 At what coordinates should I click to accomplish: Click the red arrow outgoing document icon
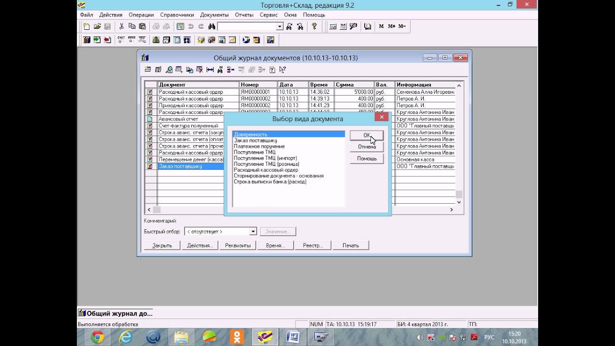click(107, 40)
